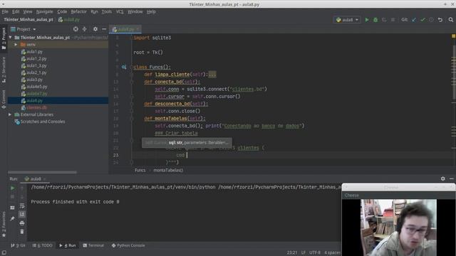Click restore layout icon in Run panel
Screen dimensions: 456x256
[x=12, y=208]
